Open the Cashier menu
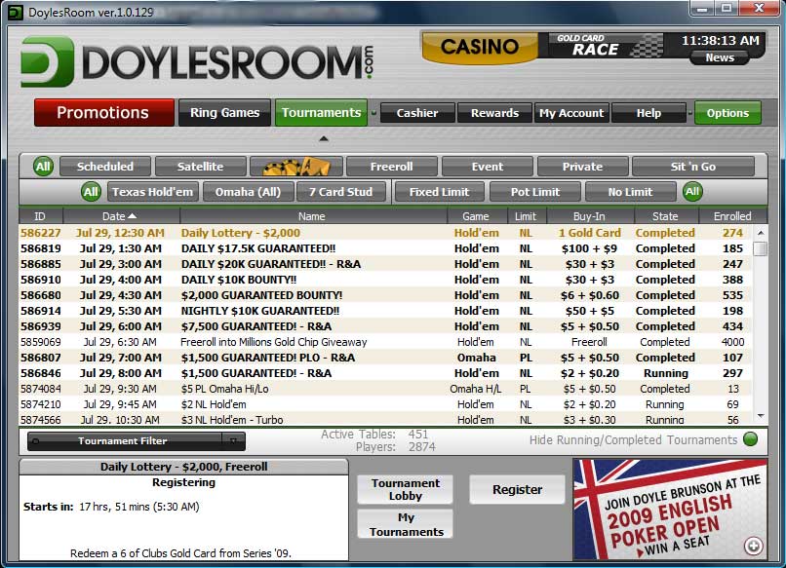The width and height of the screenshot is (786, 568). point(417,113)
